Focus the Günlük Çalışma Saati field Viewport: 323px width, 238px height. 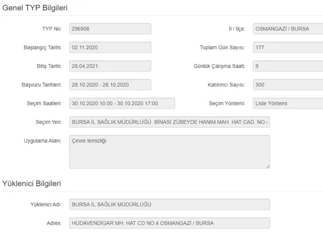(287, 66)
